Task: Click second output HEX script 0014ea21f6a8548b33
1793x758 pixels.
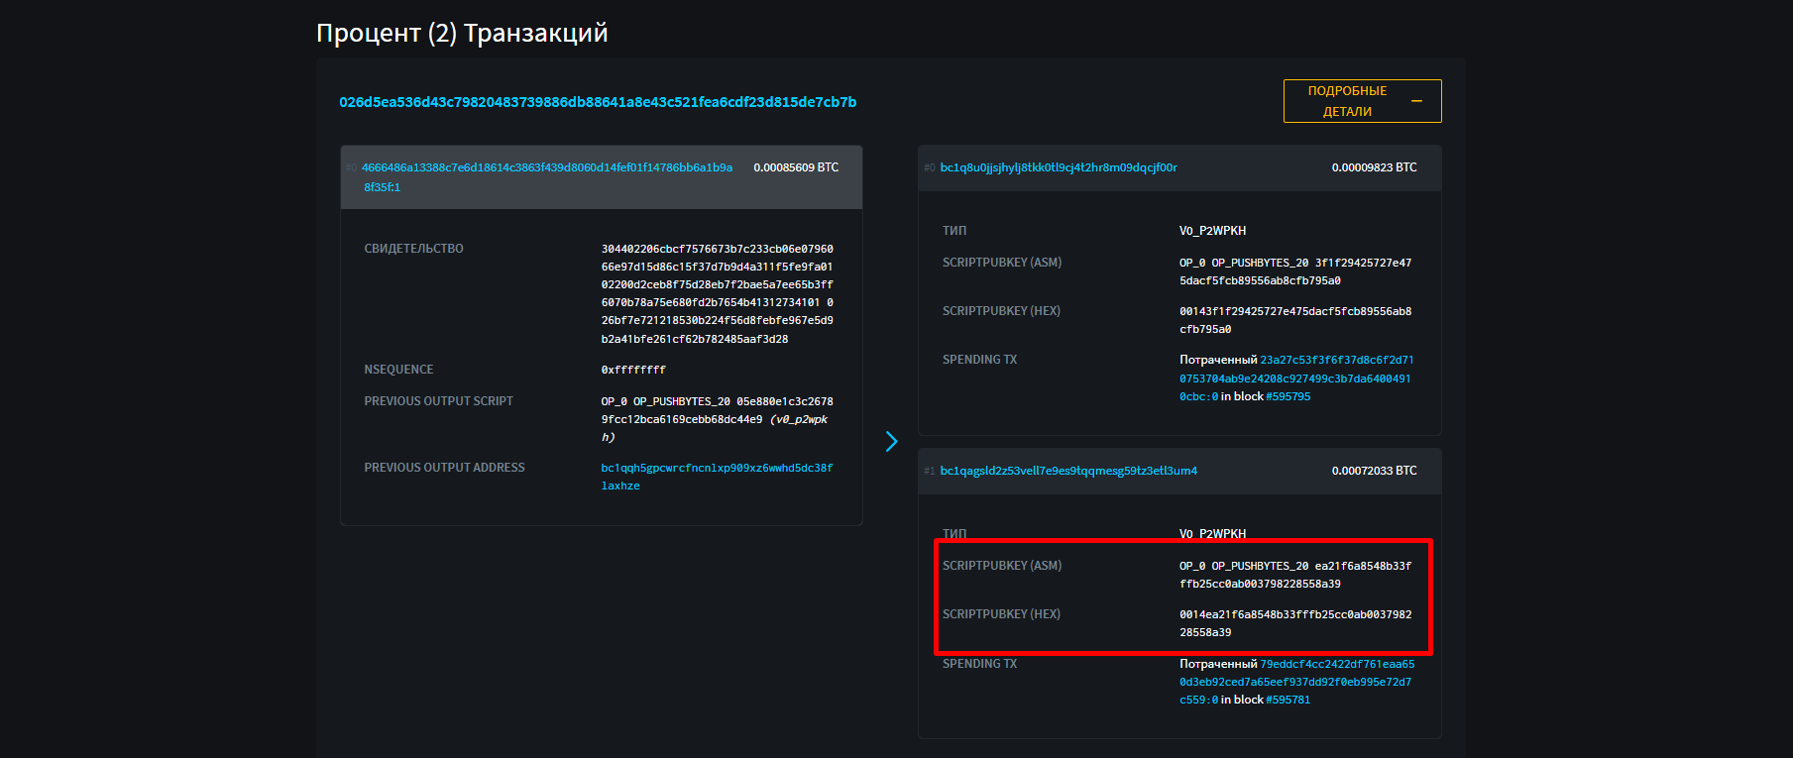Action: pos(1295,623)
